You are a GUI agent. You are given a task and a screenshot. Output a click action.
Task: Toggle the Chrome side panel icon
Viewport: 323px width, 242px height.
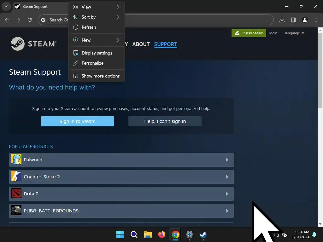tap(293, 20)
